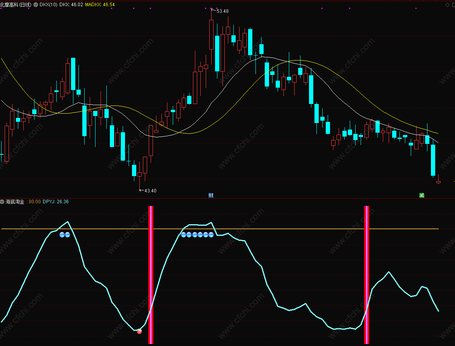Click the rounded square icon at top-right edge
This screenshot has width=455, height=346.
453,5
